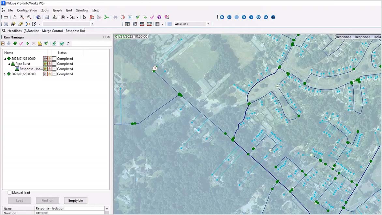Open the Print tool on the toolbar

pos(47,17)
